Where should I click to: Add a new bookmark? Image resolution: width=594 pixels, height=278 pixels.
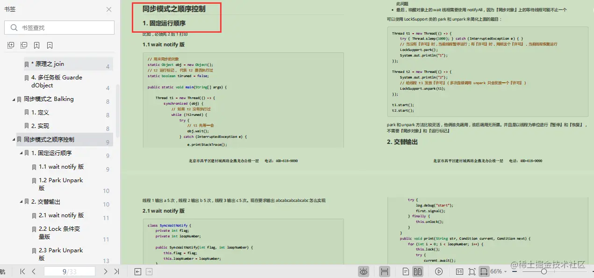pyautogui.click(x=37, y=45)
